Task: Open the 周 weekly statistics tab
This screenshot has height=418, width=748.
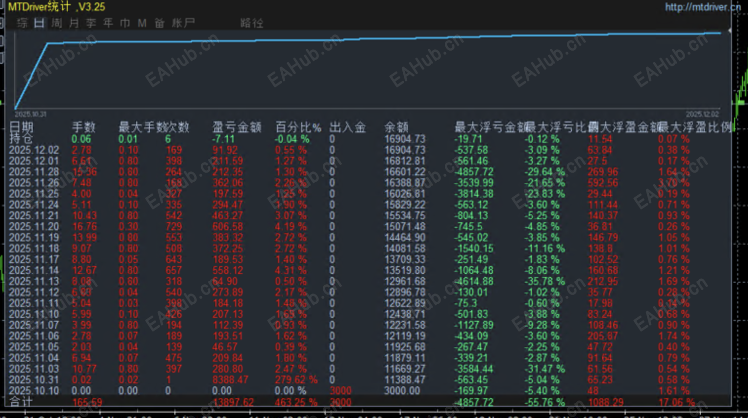Action: click(x=57, y=23)
